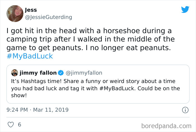Click the Twitter bird logo
The image size is (196, 132).
(185, 9)
